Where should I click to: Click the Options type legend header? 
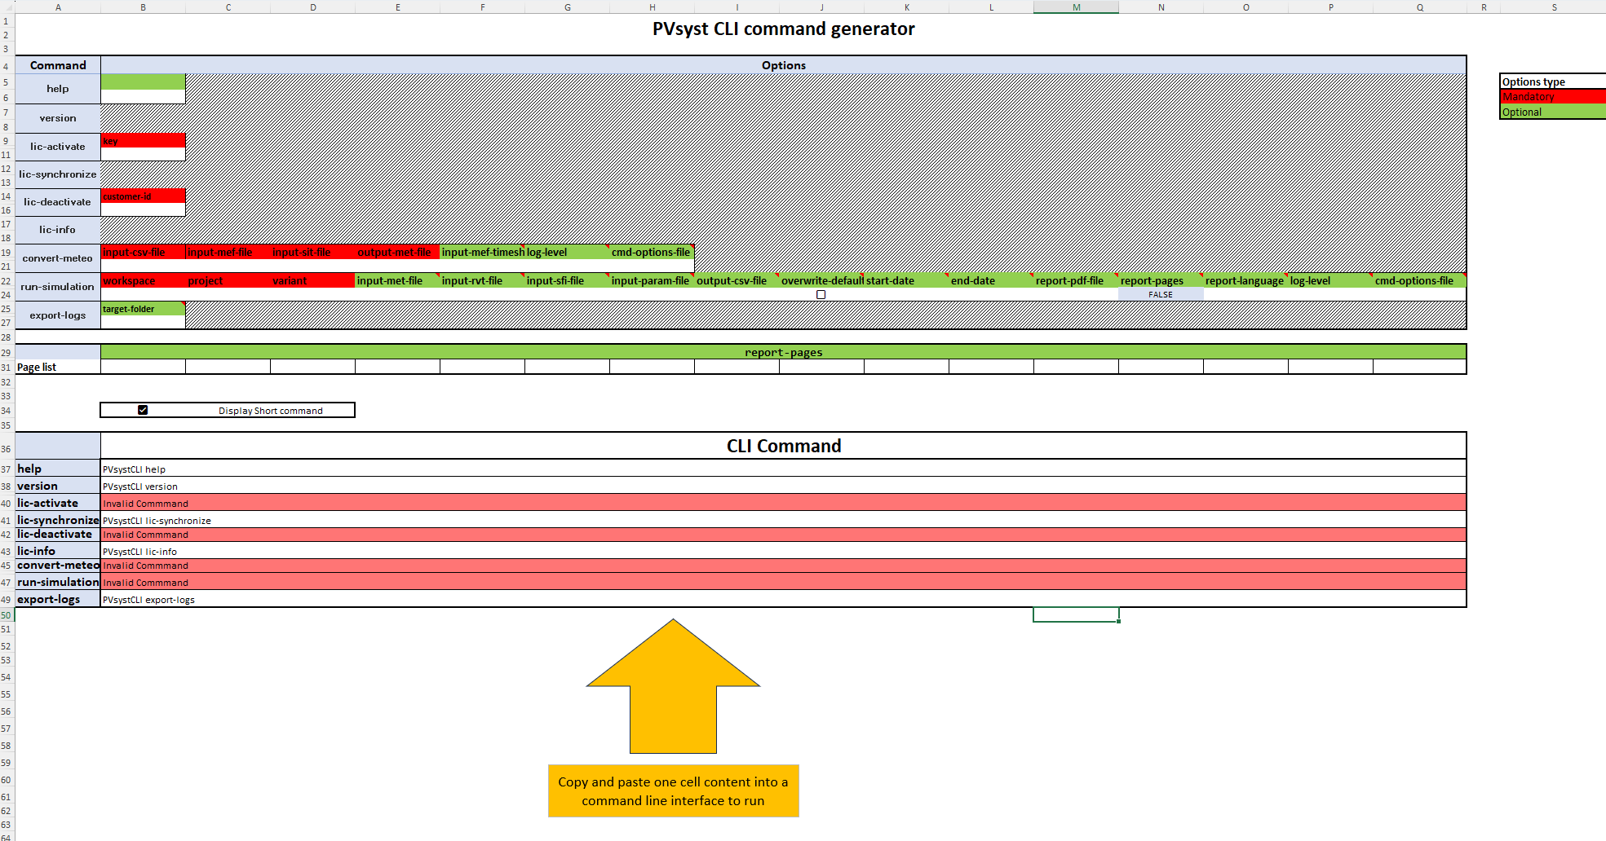(x=1553, y=81)
